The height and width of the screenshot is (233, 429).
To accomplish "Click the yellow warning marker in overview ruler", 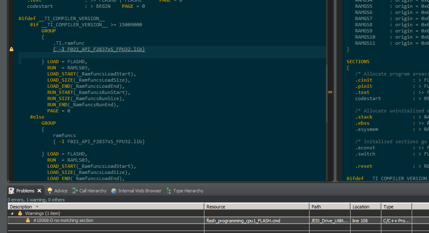I will 330,92.
